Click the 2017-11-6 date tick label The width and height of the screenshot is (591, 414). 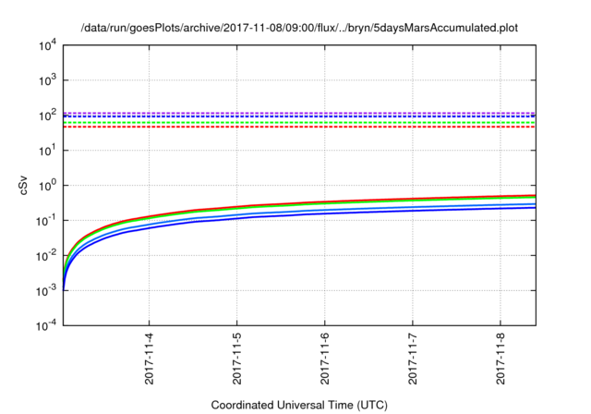(324, 359)
